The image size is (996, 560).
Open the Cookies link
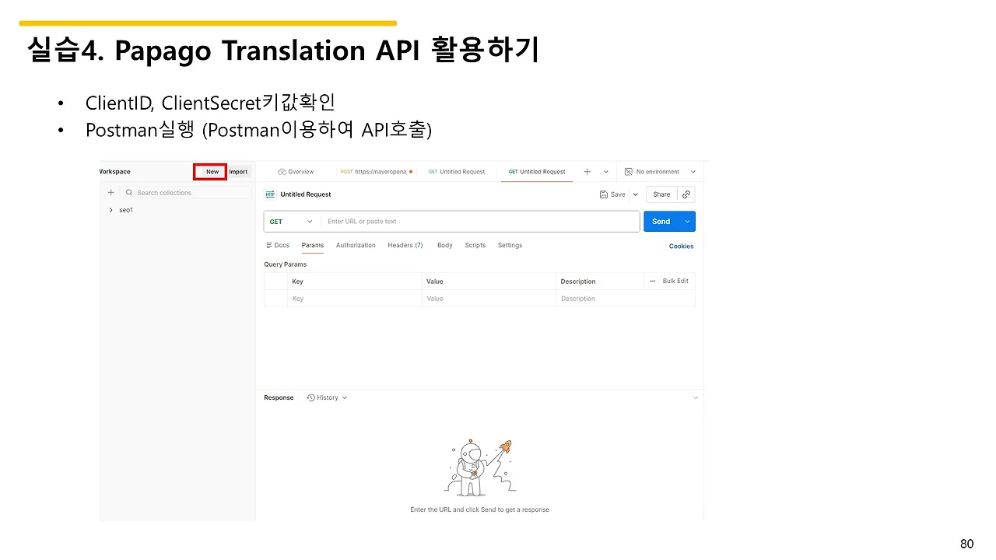[682, 247]
